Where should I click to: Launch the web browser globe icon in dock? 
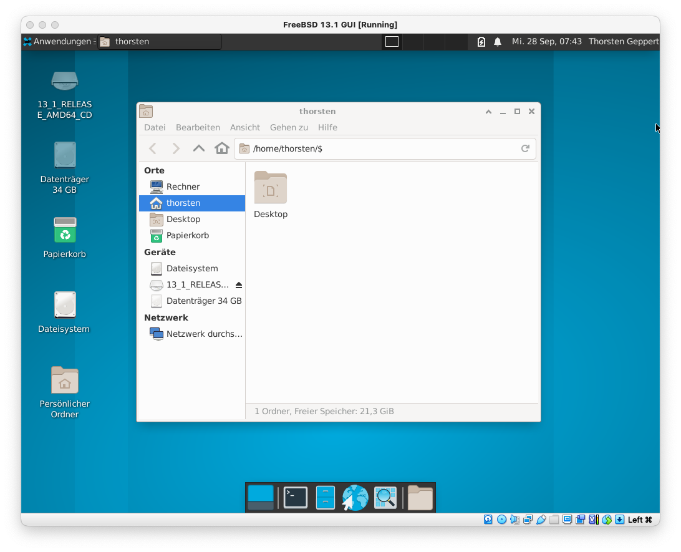[354, 497]
